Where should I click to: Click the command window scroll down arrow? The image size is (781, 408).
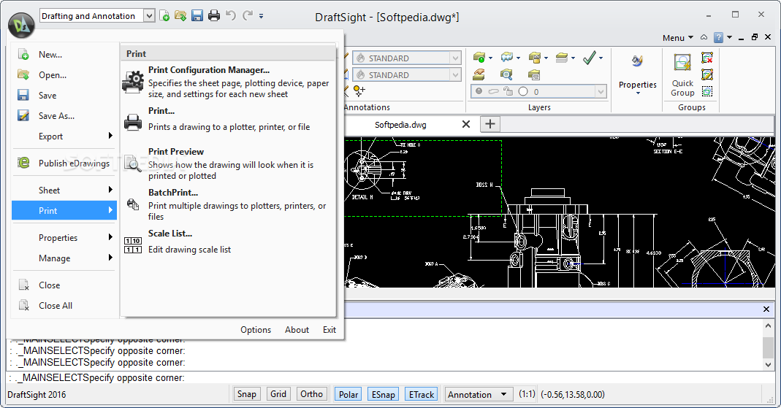pos(768,364)
